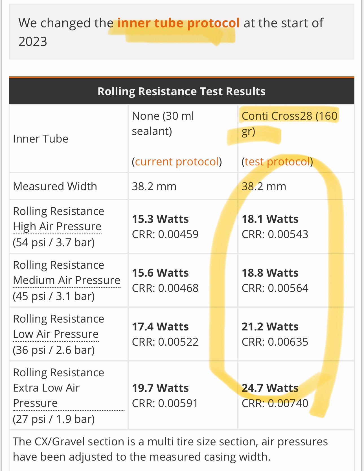Click the 18.8 Watts value
Screen dimensions: 364x471
[270, 273]
